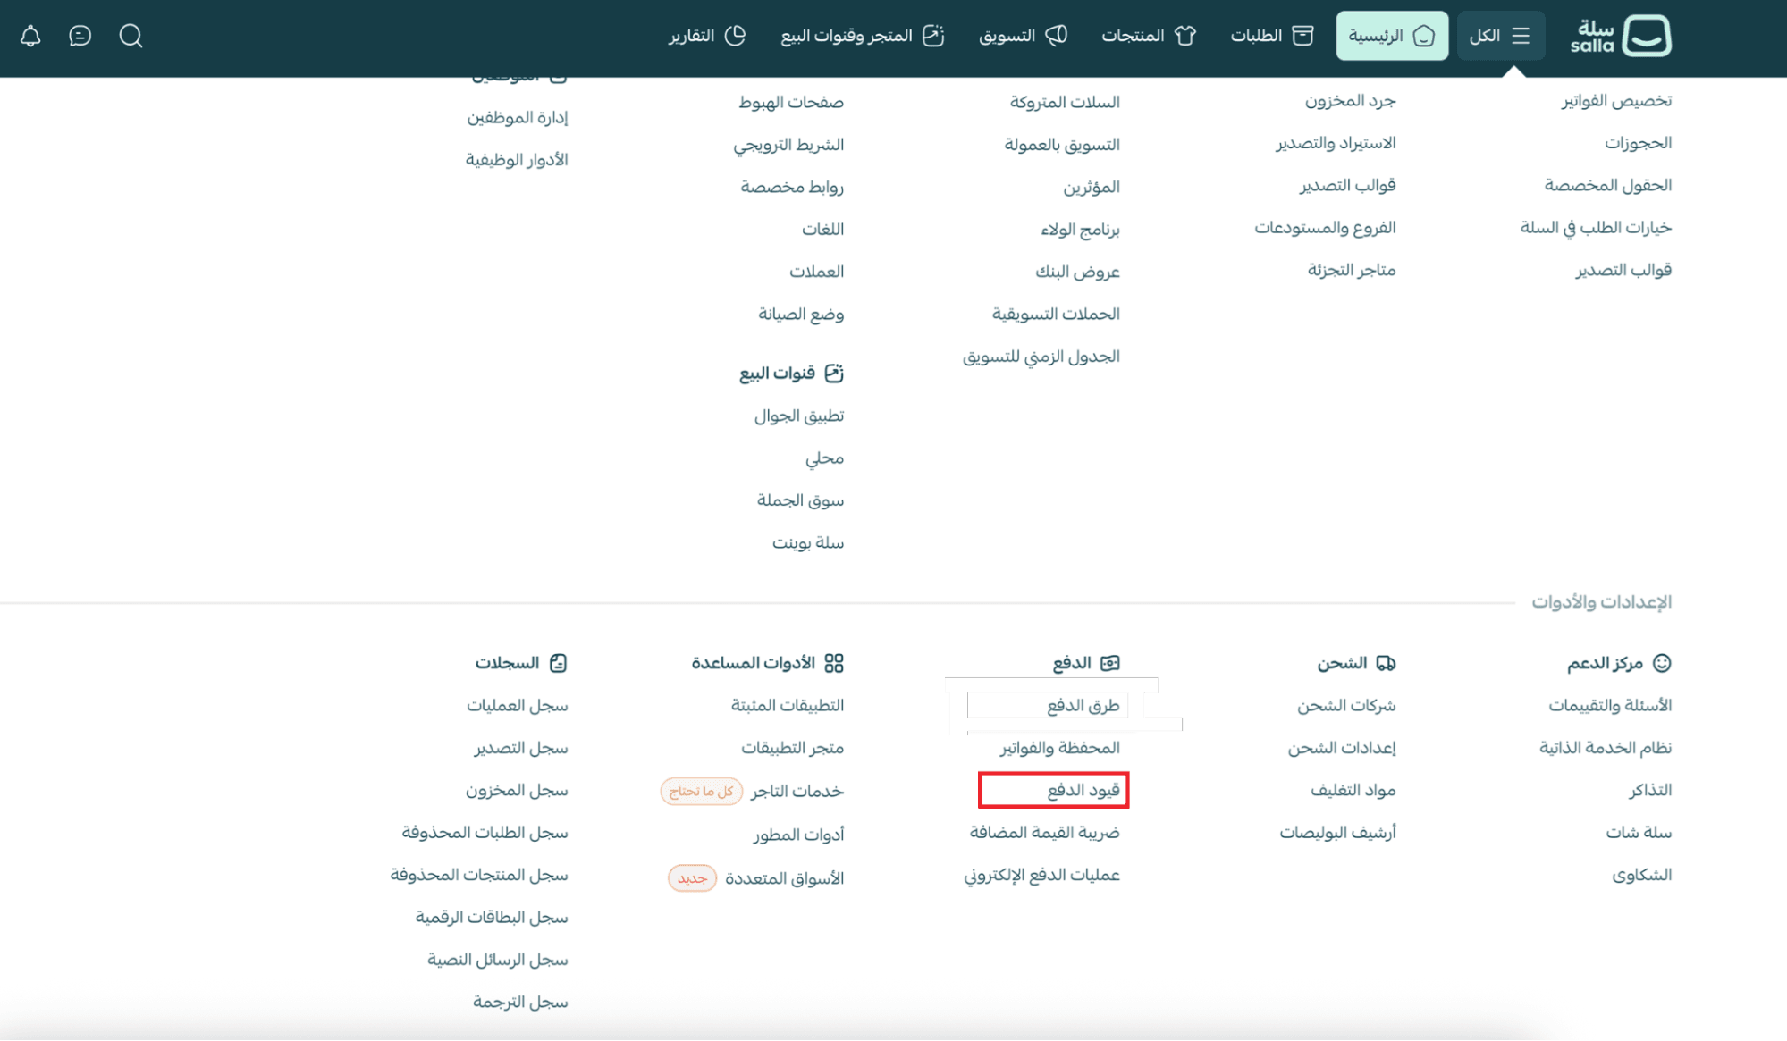Image resolution: width=1787 pixels, height=1041 pixels.
Task: Click the icon beside قنوات البيع heading
Action: 833,373
